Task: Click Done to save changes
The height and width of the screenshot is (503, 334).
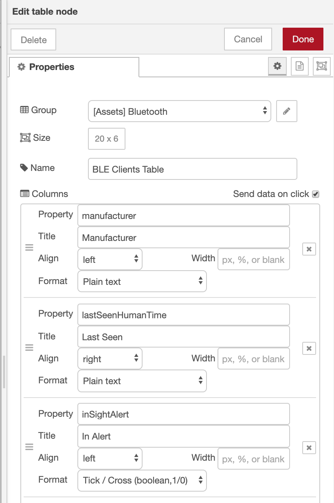Action: pos(303,39)
